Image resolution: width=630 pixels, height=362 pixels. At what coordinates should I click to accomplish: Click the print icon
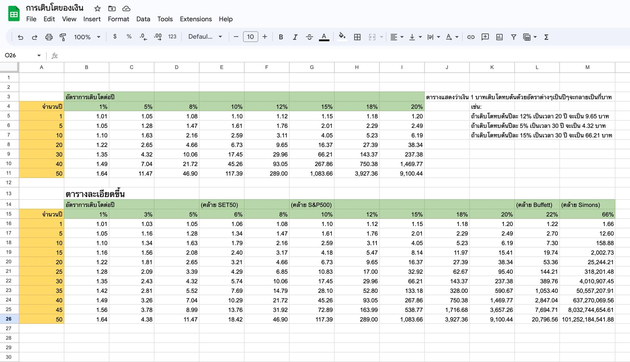pos(49,37)
